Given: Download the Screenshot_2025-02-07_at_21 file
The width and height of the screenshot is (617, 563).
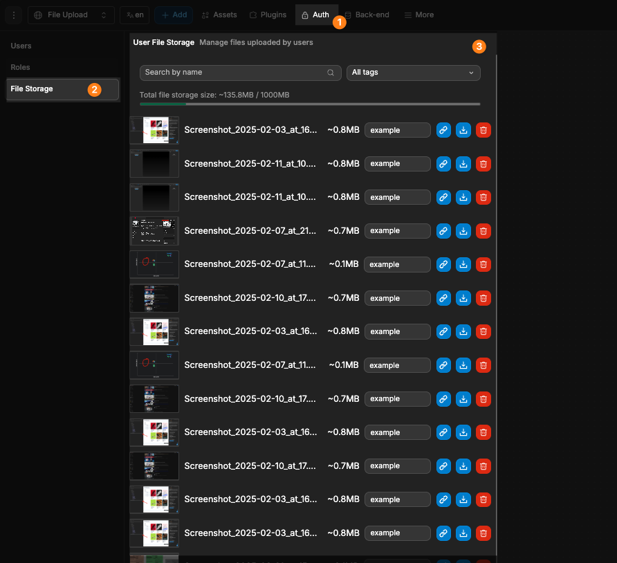Looking at the screenshot, I should pos(463,231).
